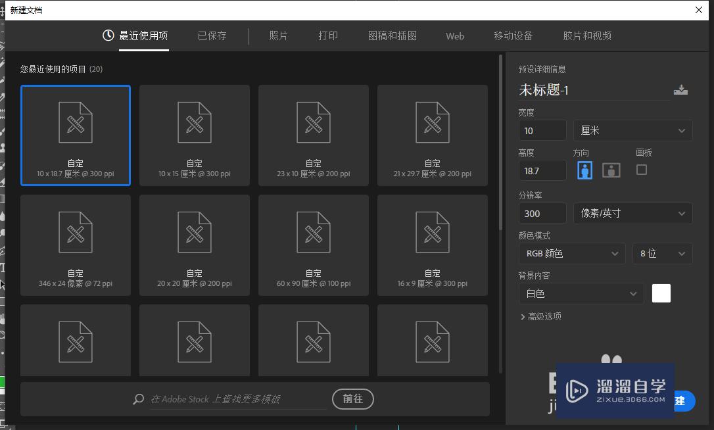This screenshot has height=430, width=714.
Task: Select the landscape orientation icon under 方向
Action: pyautogui.click(x=611, y=170)
